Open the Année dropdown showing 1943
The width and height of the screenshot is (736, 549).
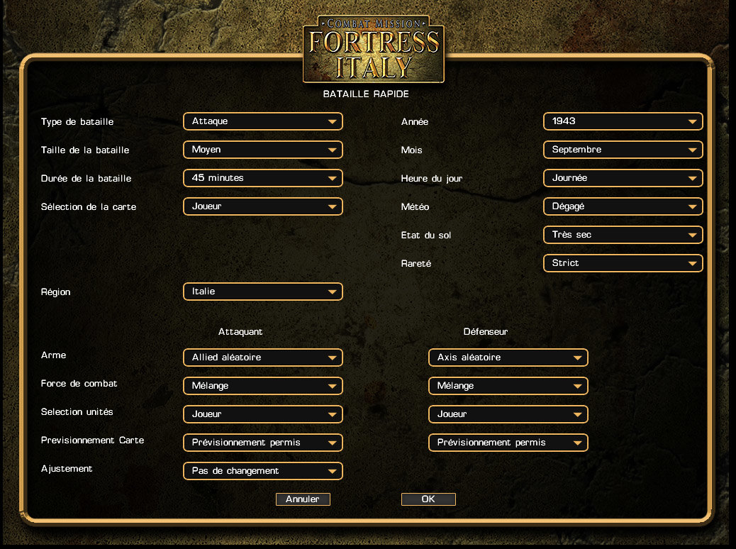tap(623, 121)
